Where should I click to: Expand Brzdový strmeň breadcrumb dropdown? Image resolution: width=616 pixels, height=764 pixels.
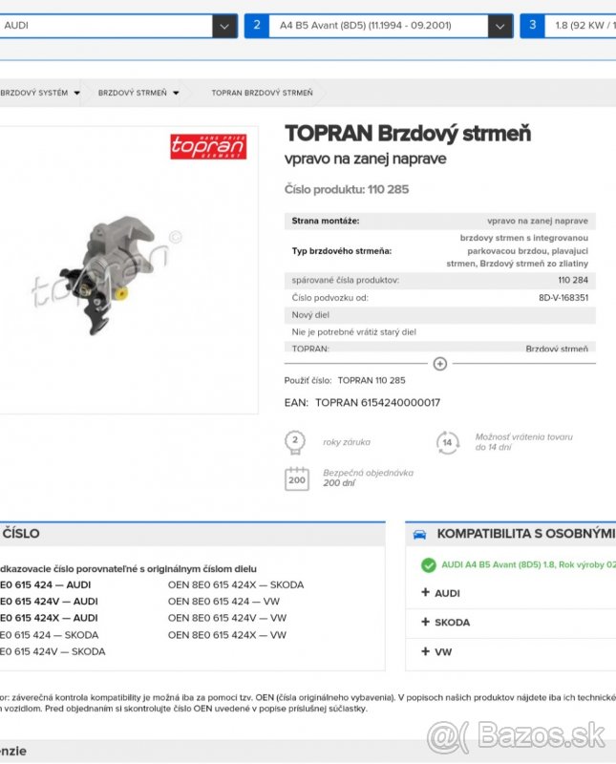(176, 93)
